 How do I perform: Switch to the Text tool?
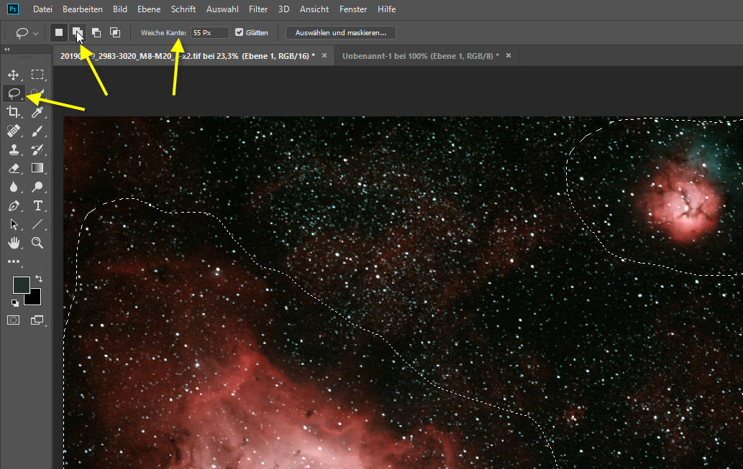(x=37, y=205)
